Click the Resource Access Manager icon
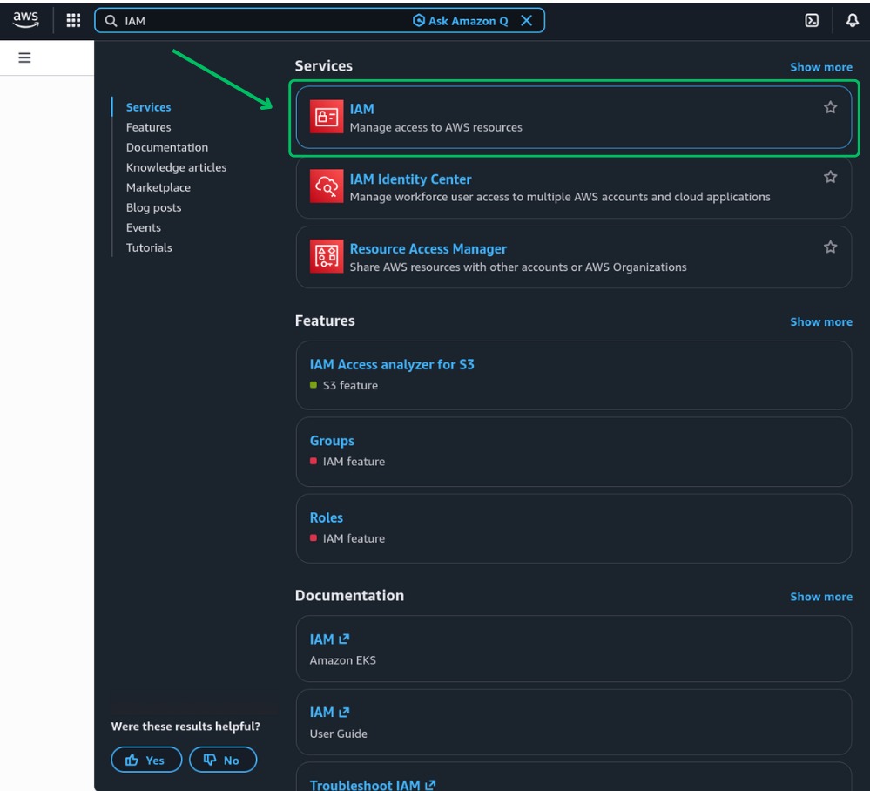This screenshot has height=791, width=870. [x=327, y=256]
